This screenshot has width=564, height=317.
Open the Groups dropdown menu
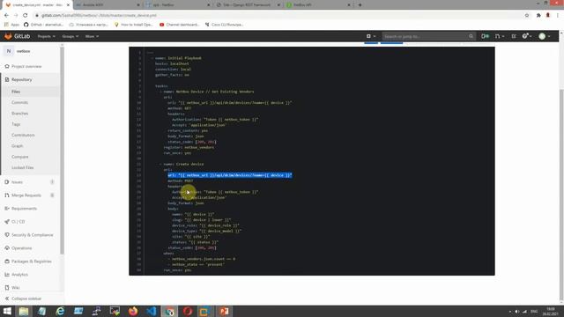[70, 36]
